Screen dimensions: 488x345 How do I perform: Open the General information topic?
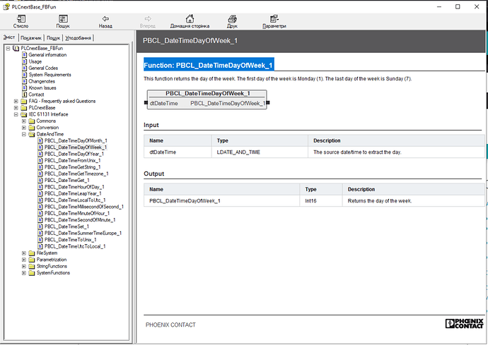[47, 54]
